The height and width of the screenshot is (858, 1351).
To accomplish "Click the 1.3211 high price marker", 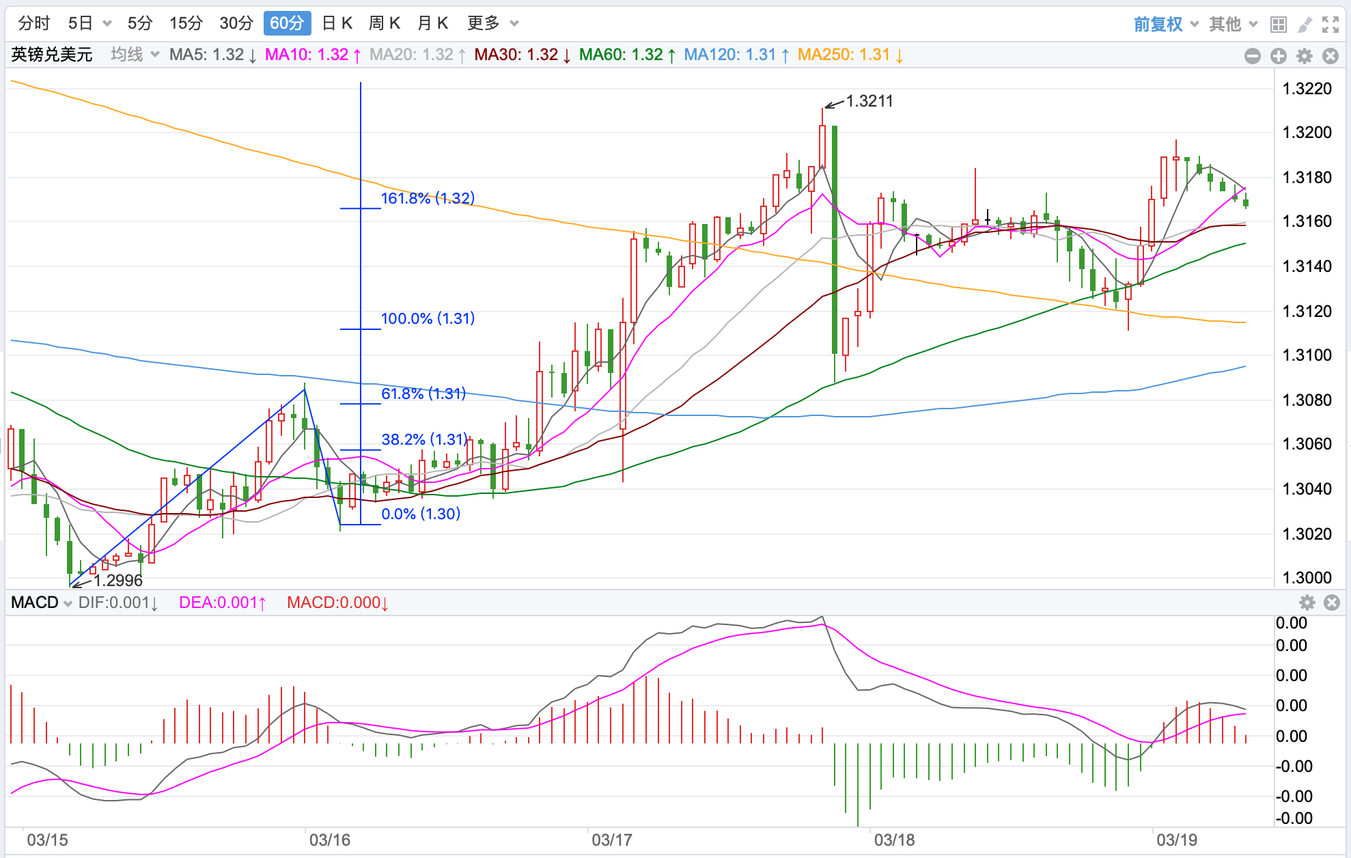I will click(x=869, y=101).
